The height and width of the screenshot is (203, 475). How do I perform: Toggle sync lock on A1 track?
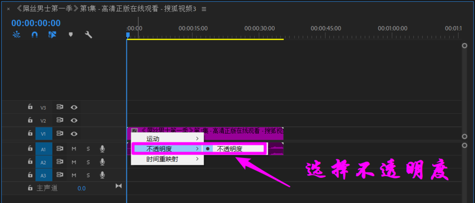point(60,149)
